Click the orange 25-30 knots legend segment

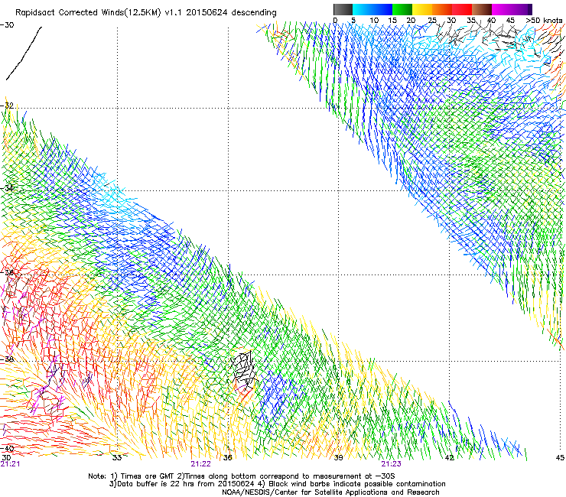pos(442,9)
